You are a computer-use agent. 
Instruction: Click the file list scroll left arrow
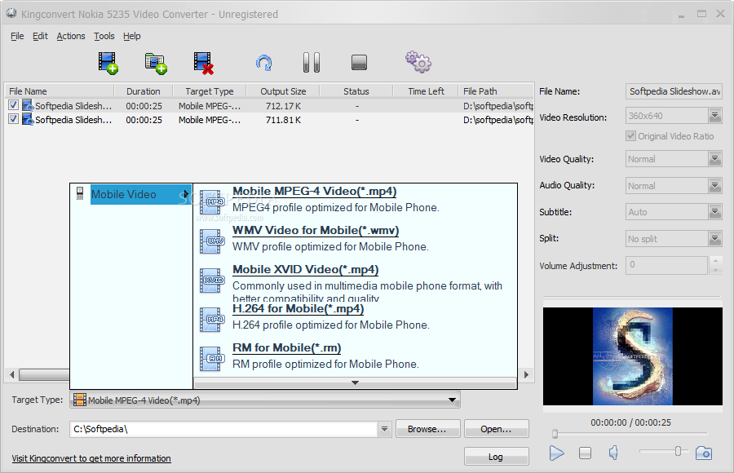tap(11, 374)
